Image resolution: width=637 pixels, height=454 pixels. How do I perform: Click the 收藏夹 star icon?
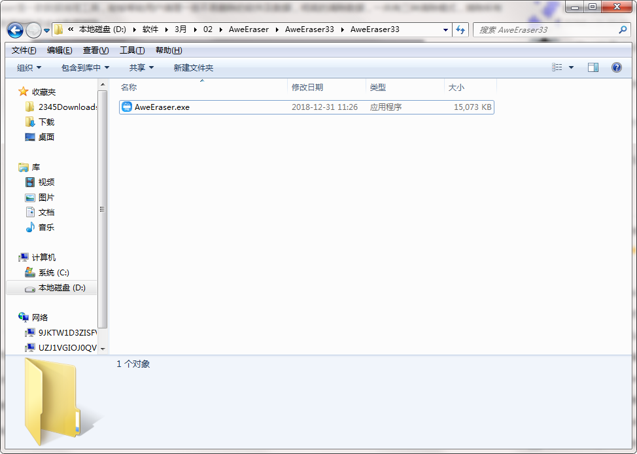[x=23, y=92]
